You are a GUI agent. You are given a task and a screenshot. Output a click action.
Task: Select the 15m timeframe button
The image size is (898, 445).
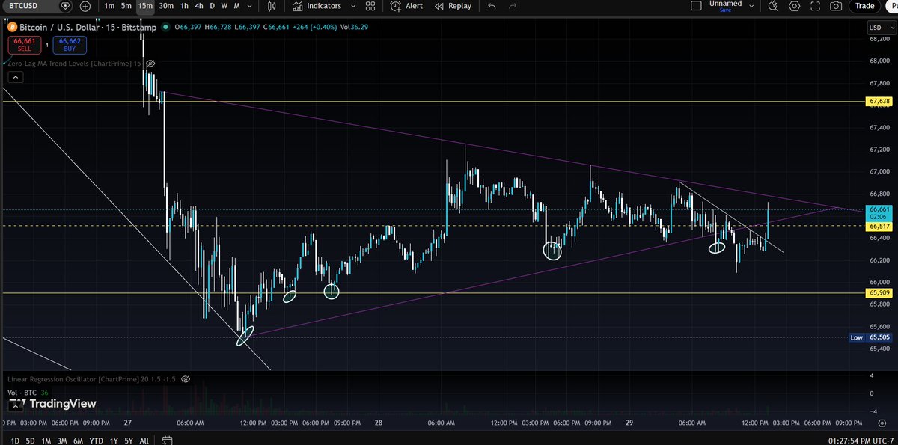coord(145,6)
